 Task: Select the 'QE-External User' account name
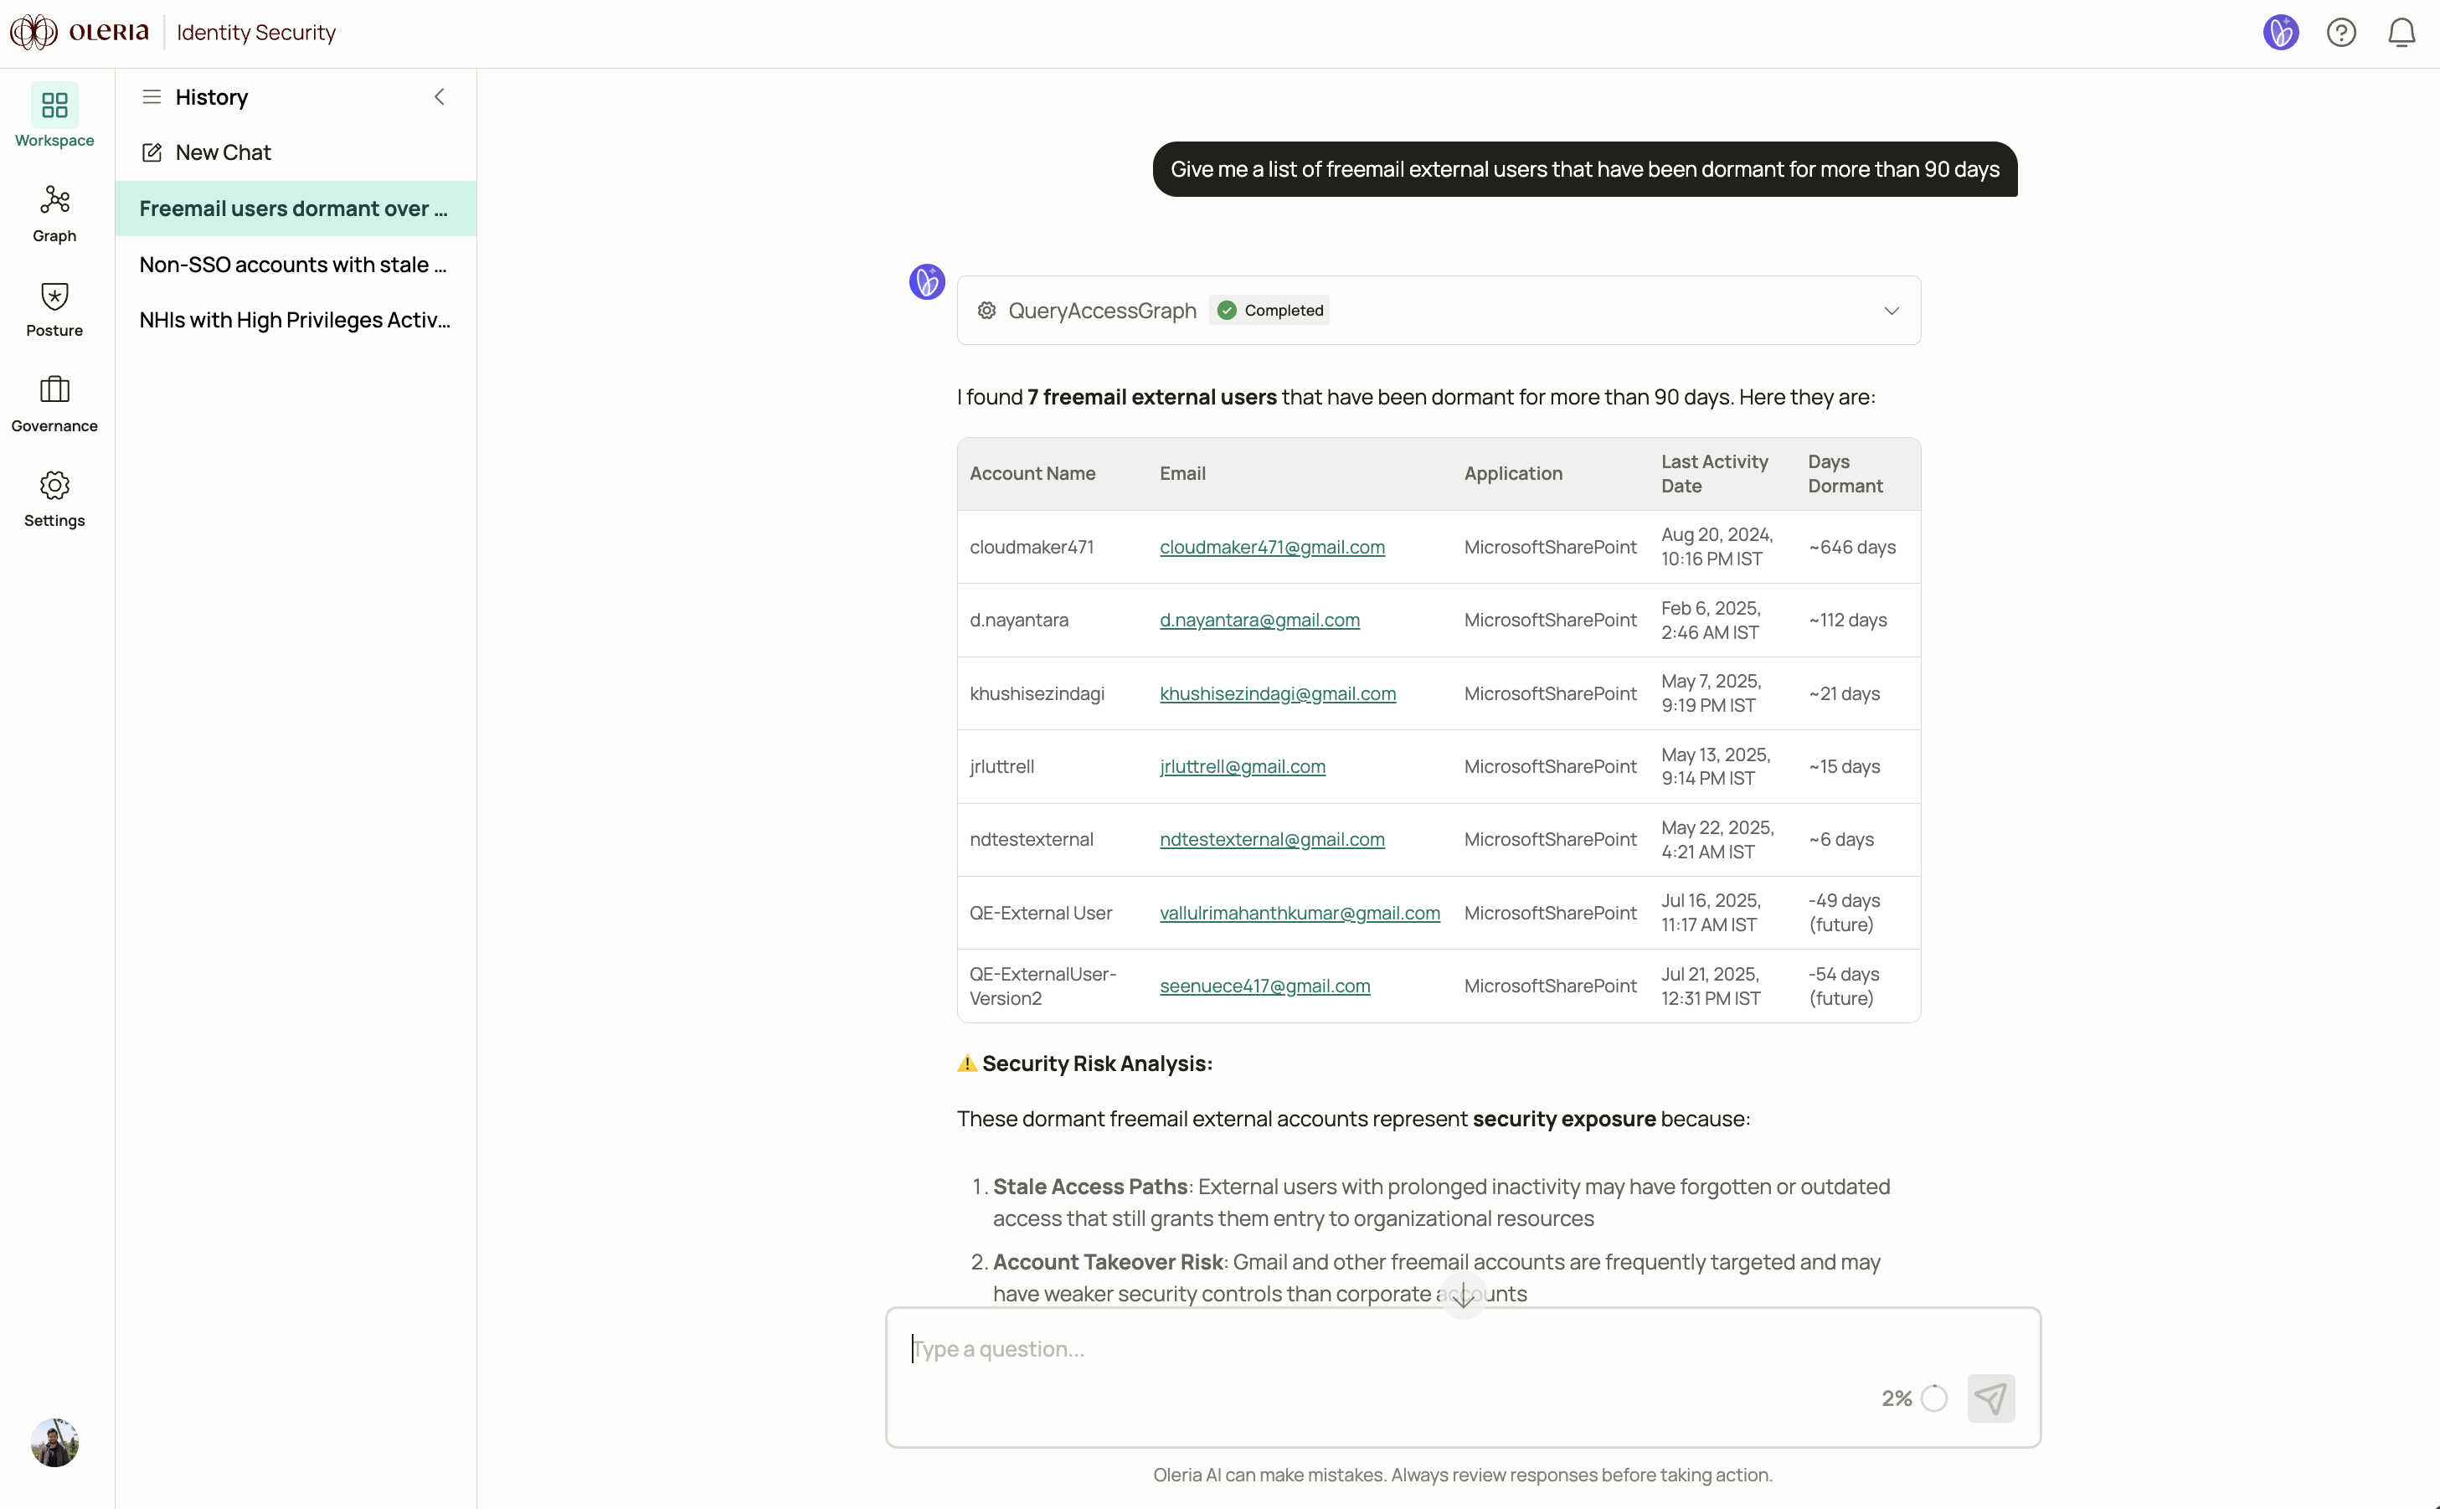coord(1041,913)
